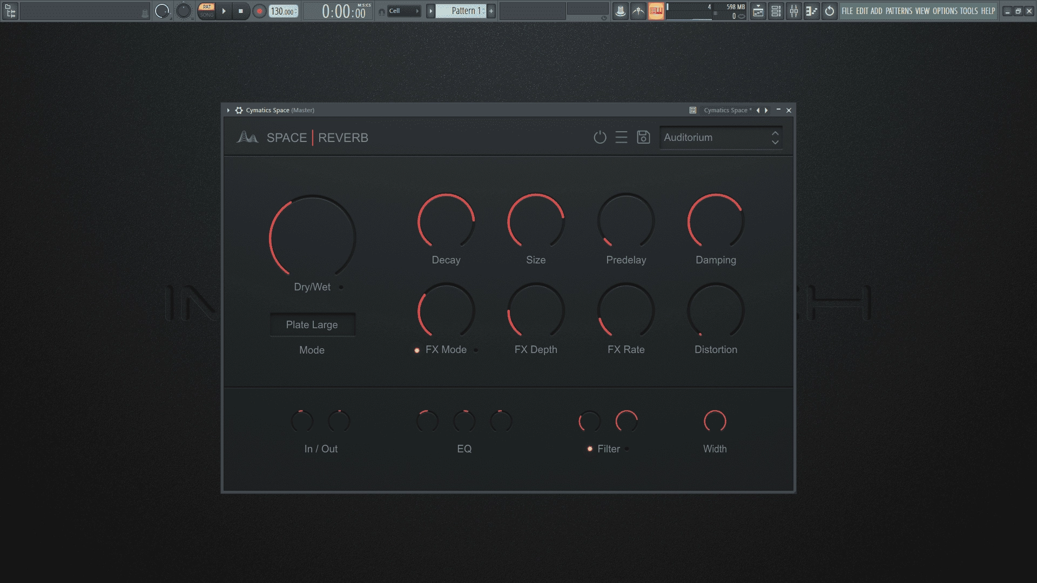1037x583 pixels.
Task: Select previous preset with left arrow
Action: tap(758, 110)
